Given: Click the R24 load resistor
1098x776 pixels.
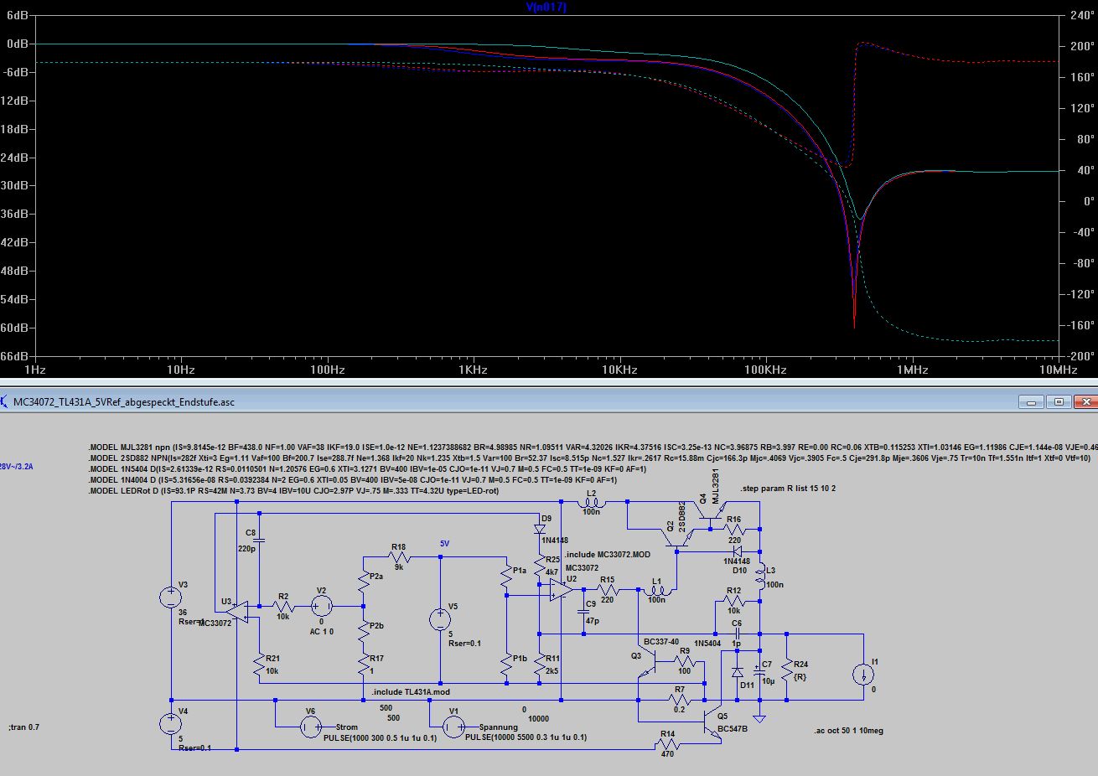Looking at the screenshot, I should click(787, 670).
